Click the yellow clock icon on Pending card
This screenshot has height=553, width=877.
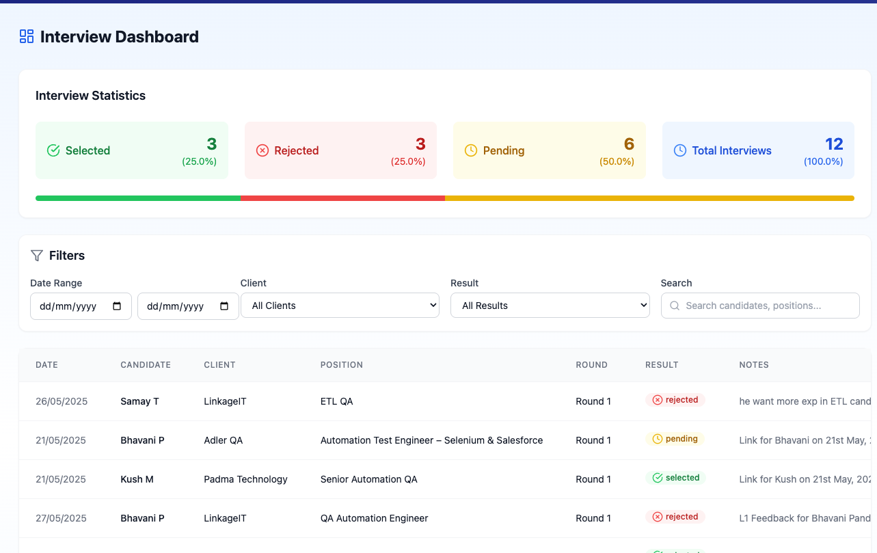[472, 150]
